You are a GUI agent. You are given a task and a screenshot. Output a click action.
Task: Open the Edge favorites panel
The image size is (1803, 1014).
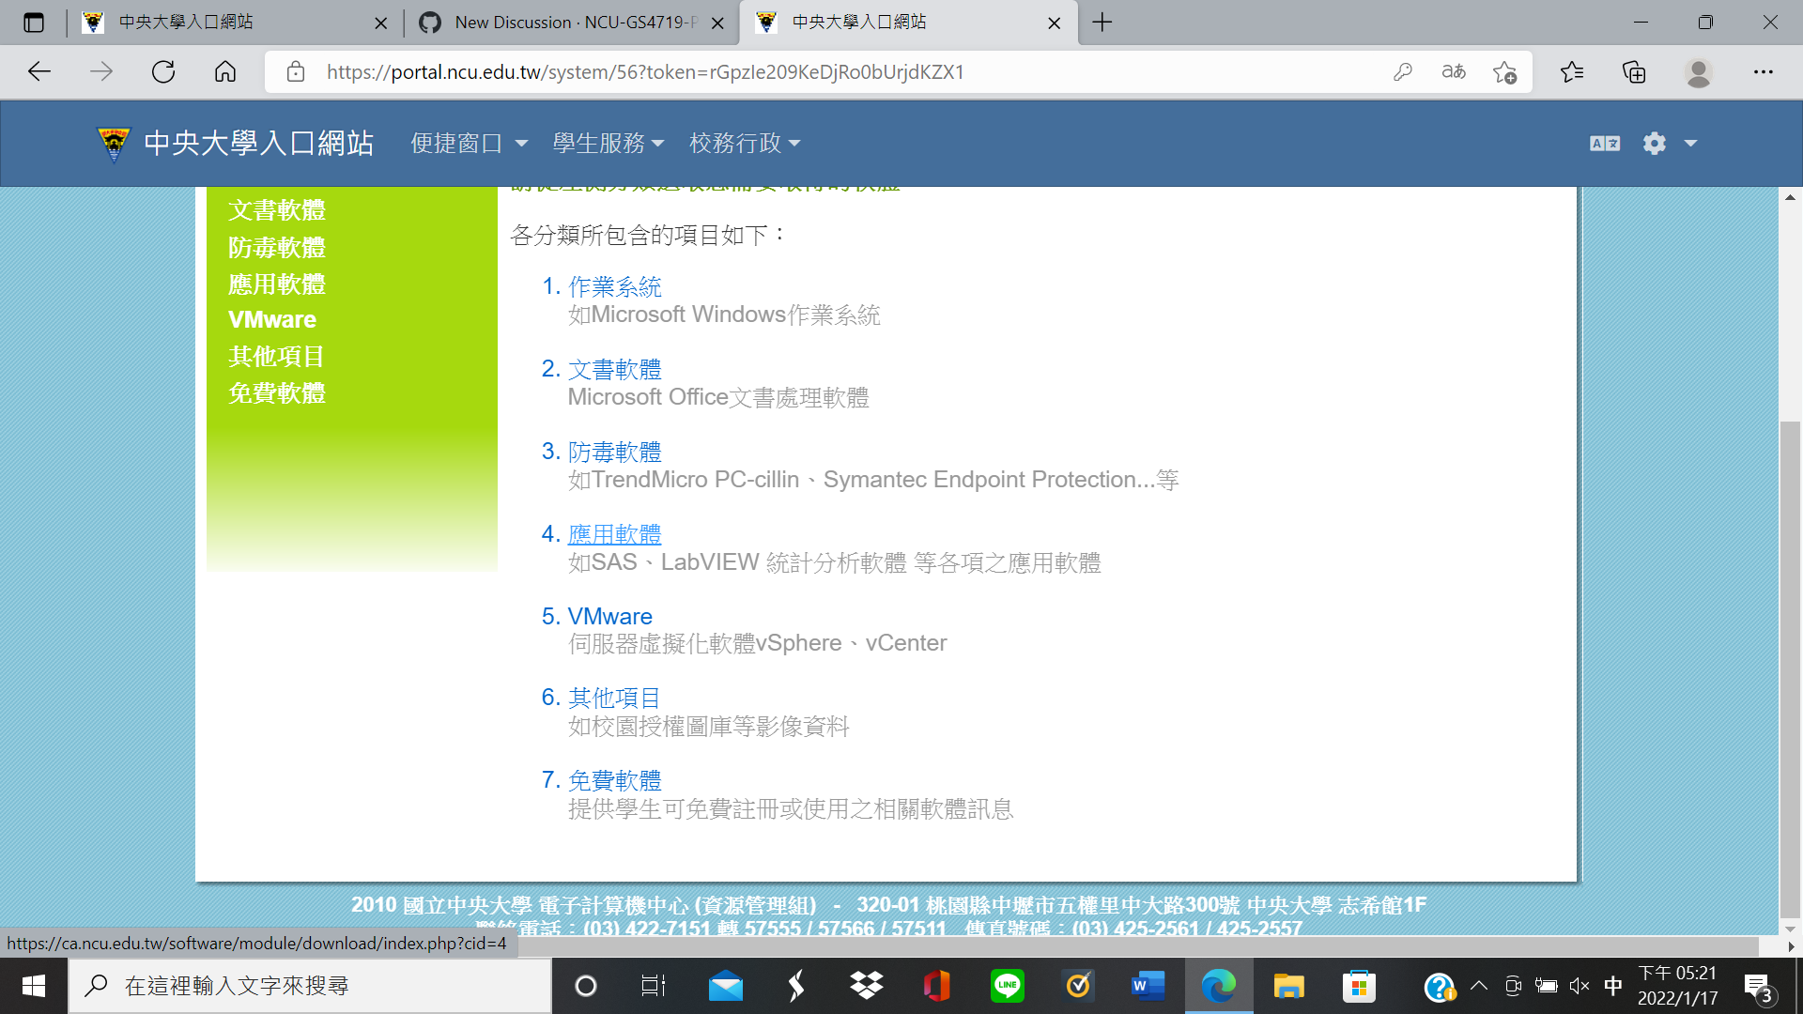[x=1572, y=71]
